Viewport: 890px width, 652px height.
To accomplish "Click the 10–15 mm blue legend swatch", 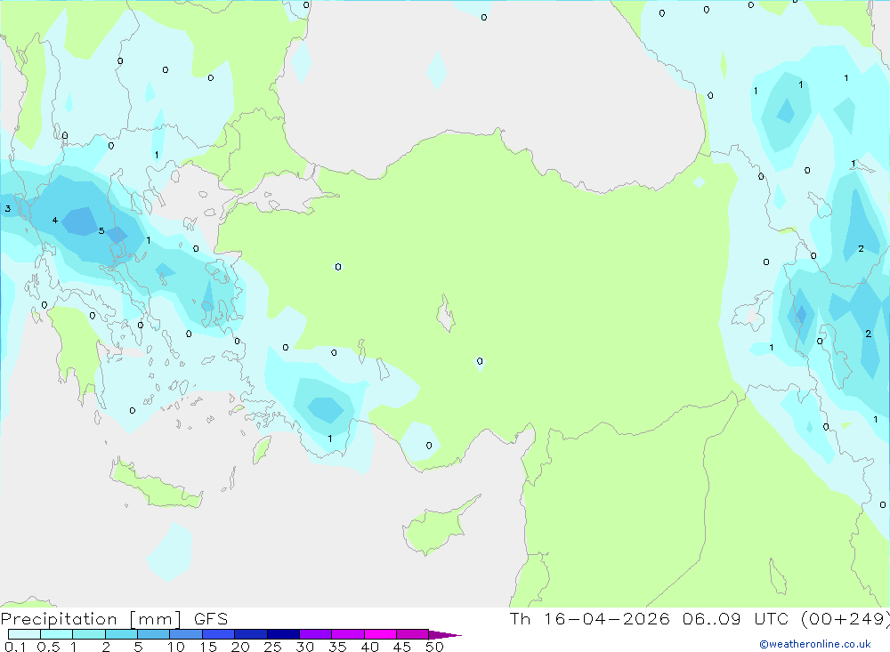I will coord(186,634).
